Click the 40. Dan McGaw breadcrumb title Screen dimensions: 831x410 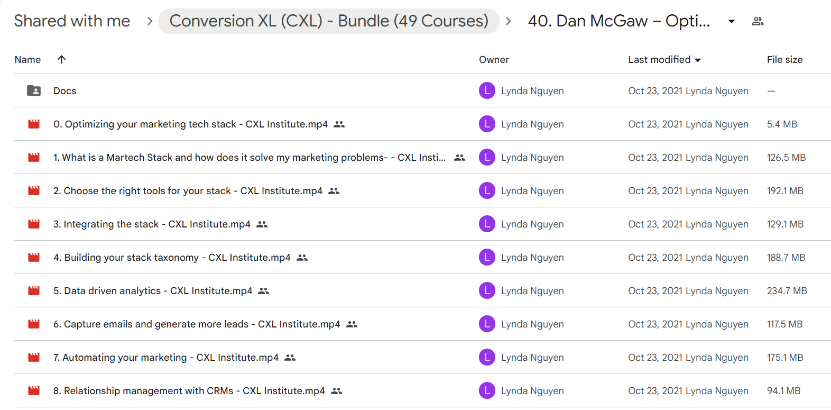coord(619,21)
